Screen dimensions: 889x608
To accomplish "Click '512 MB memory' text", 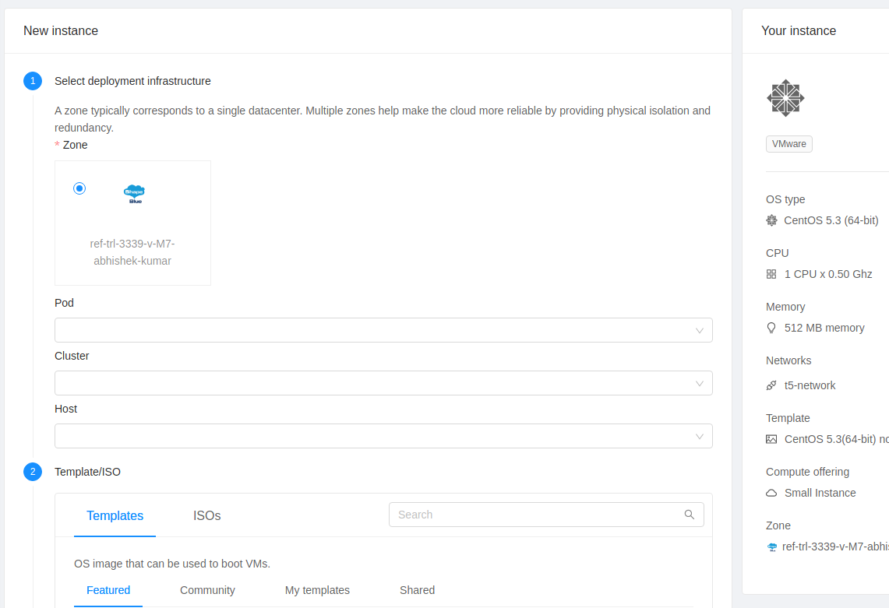I will click(x=824, y=328).
